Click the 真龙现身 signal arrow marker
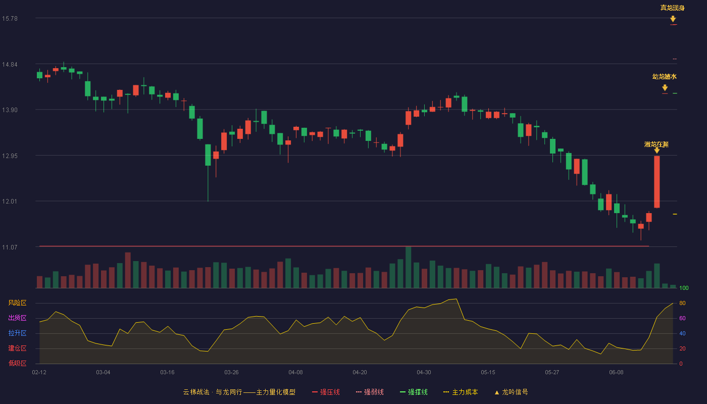 pyautogui.click(x=673, y=19)
